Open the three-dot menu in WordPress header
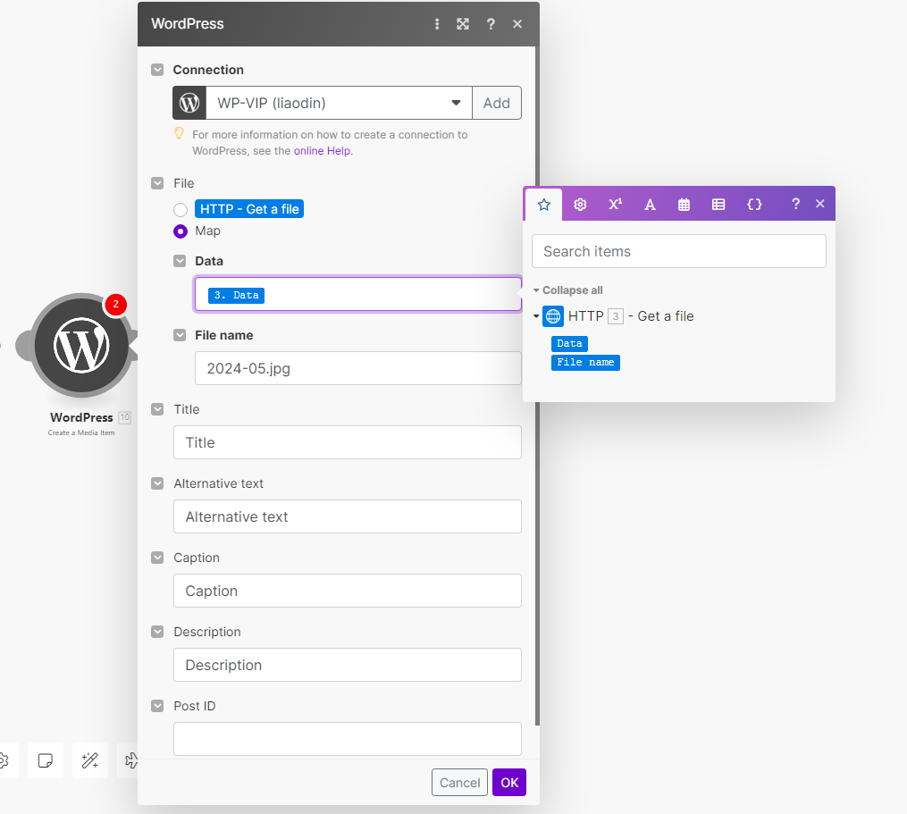 [x=437, y=24]
